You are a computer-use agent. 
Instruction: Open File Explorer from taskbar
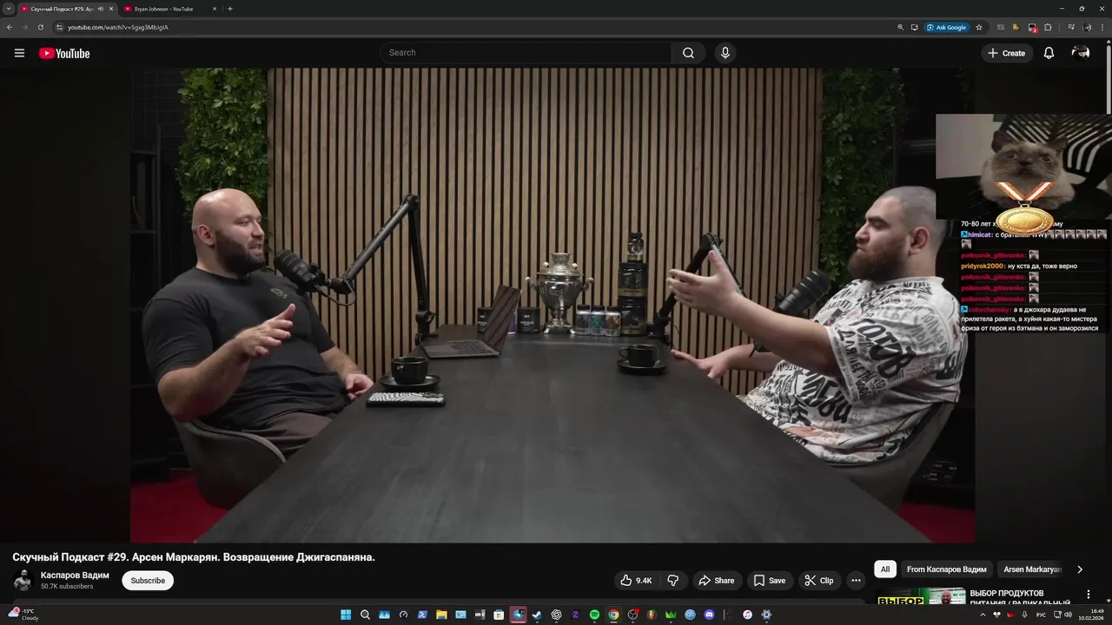(x=441, y=615)
